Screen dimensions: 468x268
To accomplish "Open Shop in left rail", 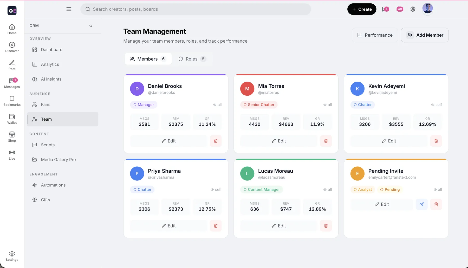I will (12, 137).
